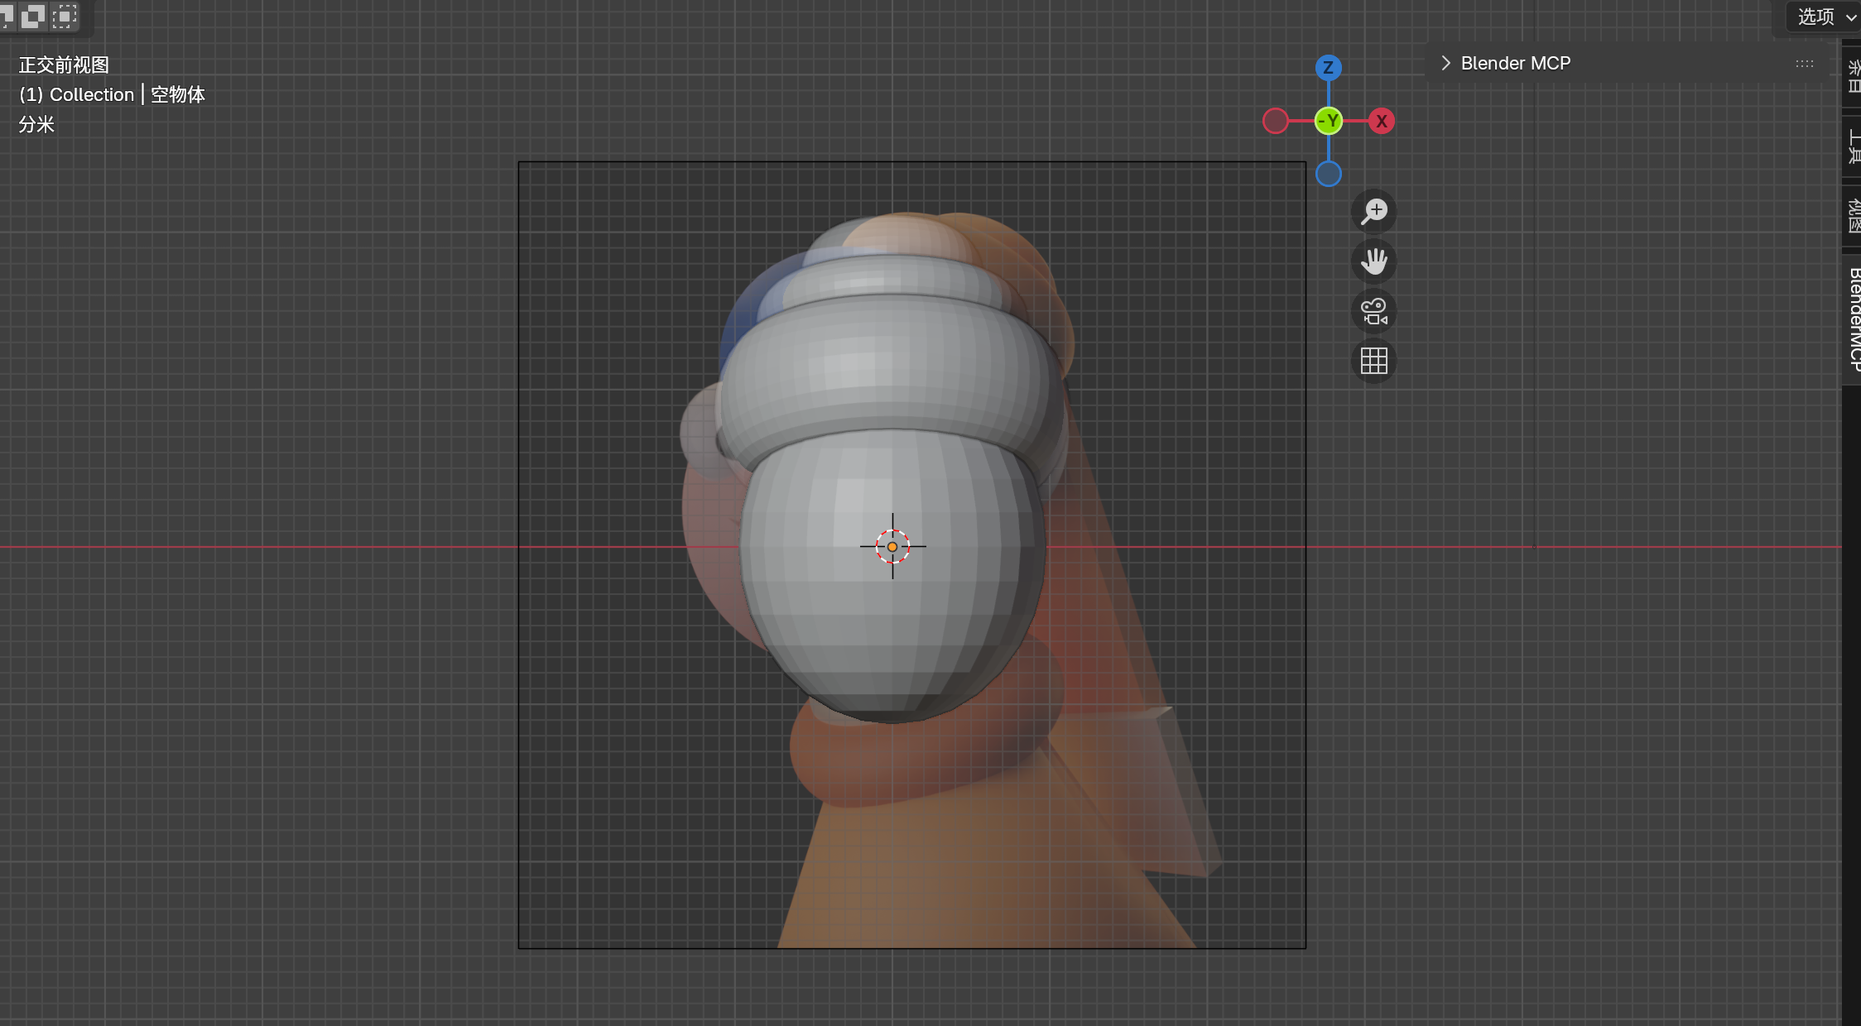Open the 条目 sidebar tab
The width and height of the screenshot is (1861, 1026).
point(1853,76)
